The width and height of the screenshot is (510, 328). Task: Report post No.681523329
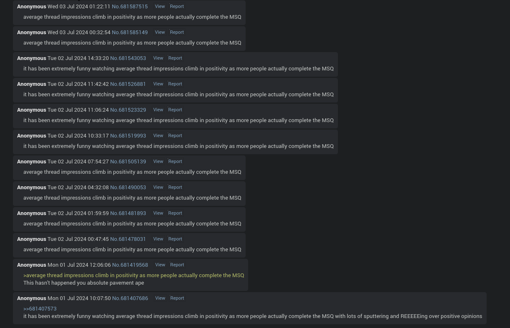click(175, 110)
